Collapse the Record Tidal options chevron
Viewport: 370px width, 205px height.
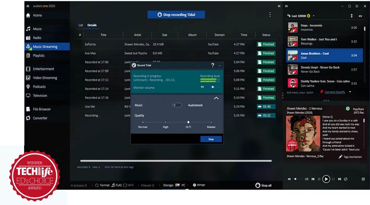pyautogui.click(x=216, y=98)
